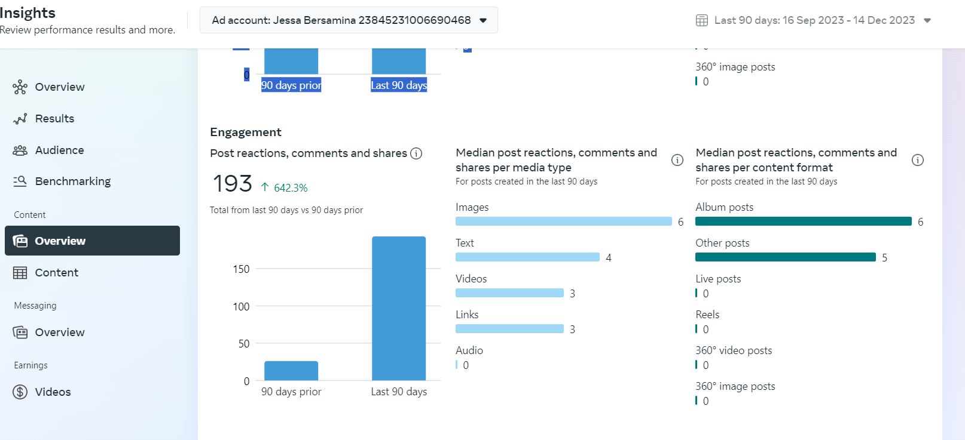Click the Earnings Videos dollar icon
965x440 pixels.
[20, 392]
